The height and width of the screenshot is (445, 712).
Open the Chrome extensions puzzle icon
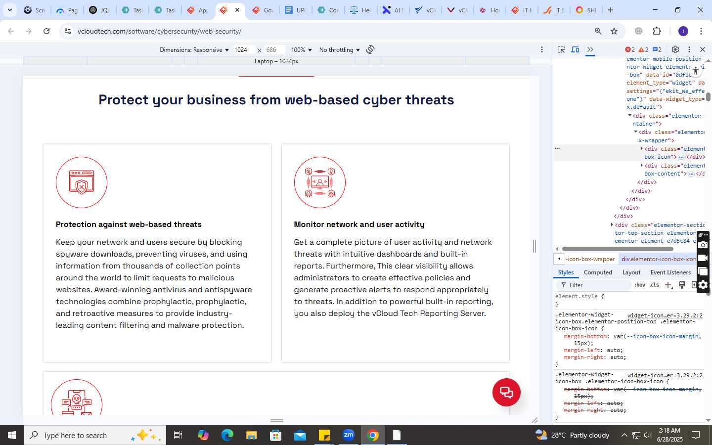click(657, 31)
